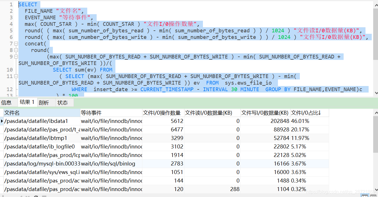The width and height of the screenshot is (378, 197).
Task: Select the percentage cell 11.97%
Action: coord(310,138)
